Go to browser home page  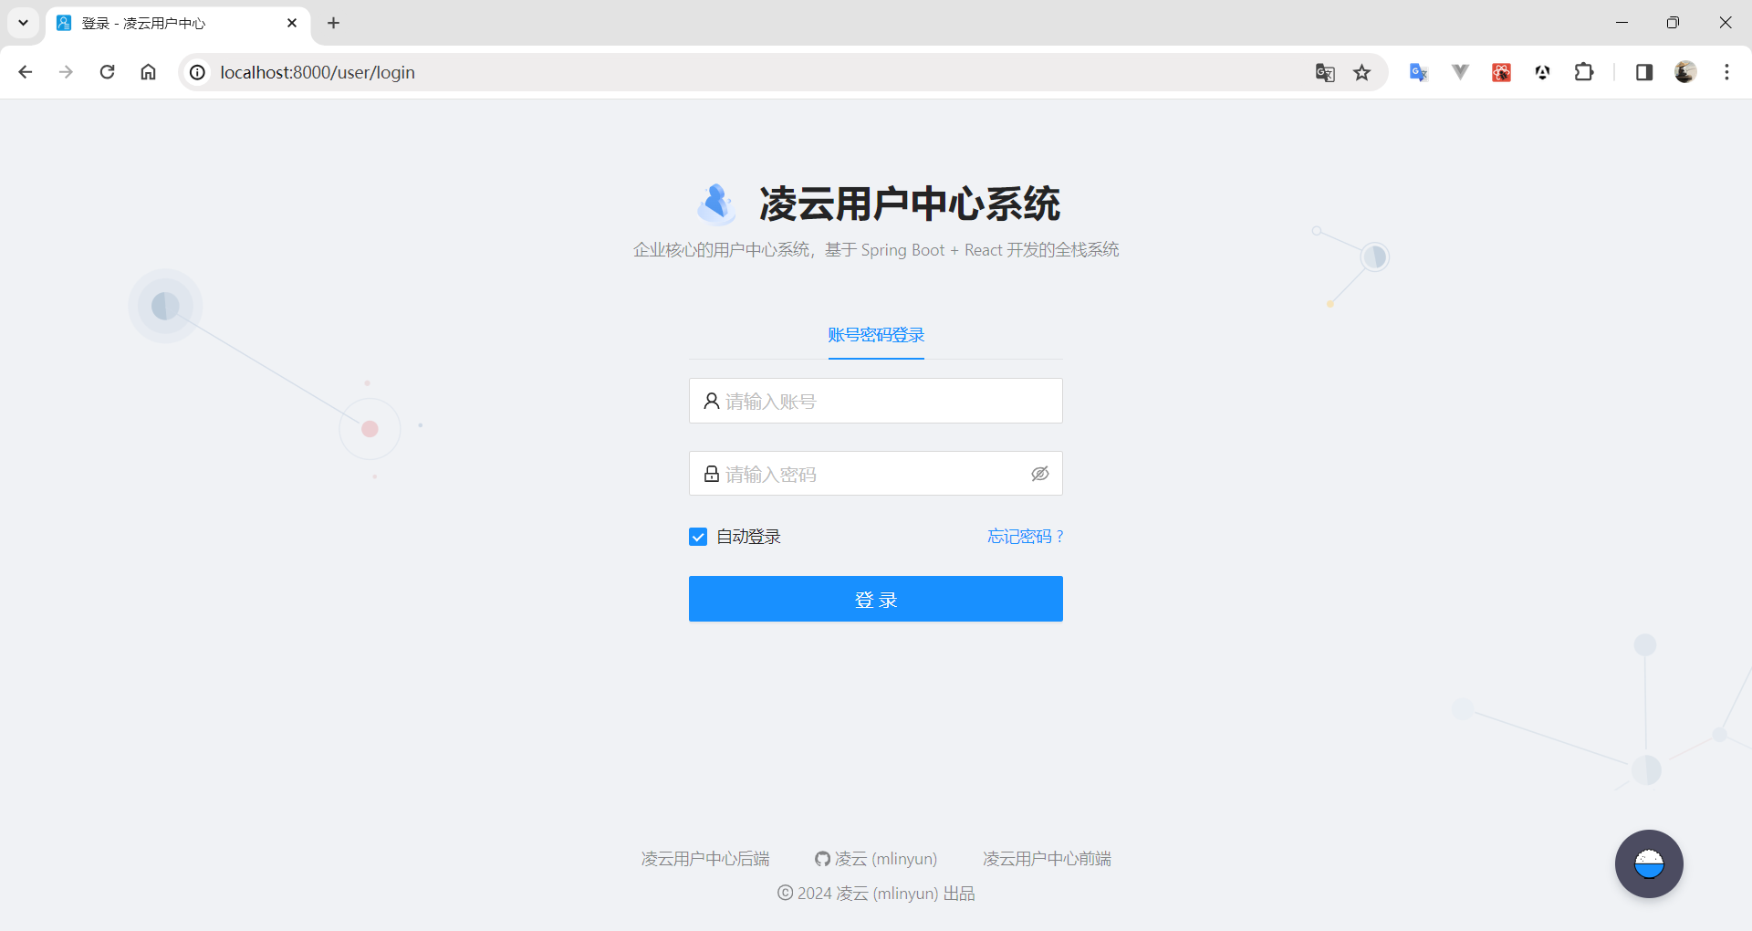[148, 72]
